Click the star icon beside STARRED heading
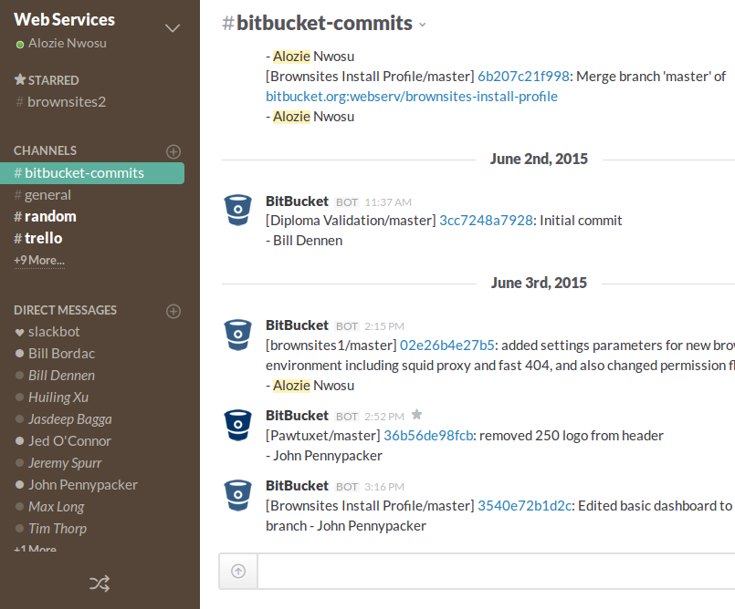Screen dimensions: 735x609 pyautogui.click(x=20, y=79)
